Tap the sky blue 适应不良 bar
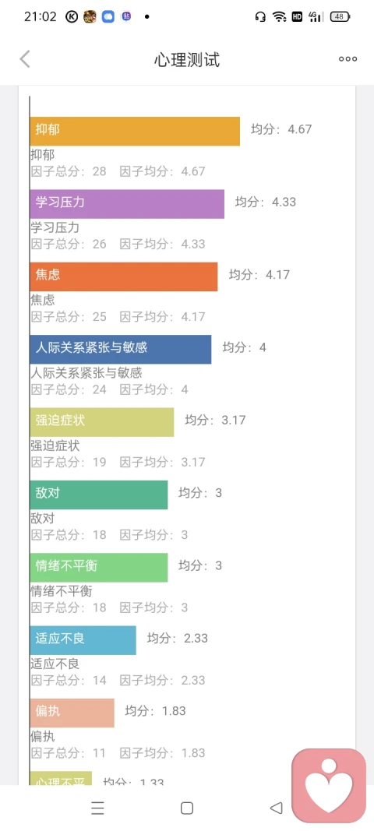The height and width of the screenshot is (831, 374). coord(83,639)
